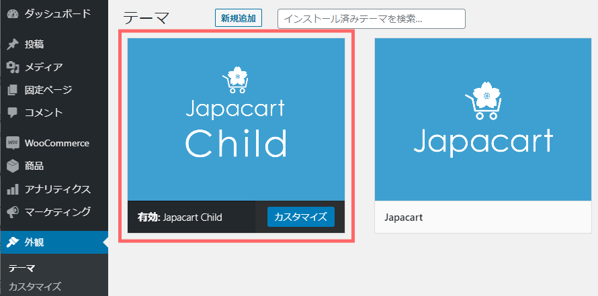The image size is (598, 296).
Task: Click the テーマ page heading
Action: point(146,18)
